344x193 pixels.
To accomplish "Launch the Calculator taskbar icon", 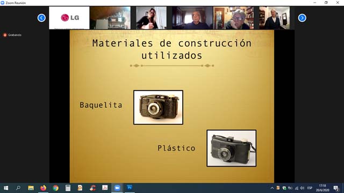I will pyautogui.click(x=68, y=188).
